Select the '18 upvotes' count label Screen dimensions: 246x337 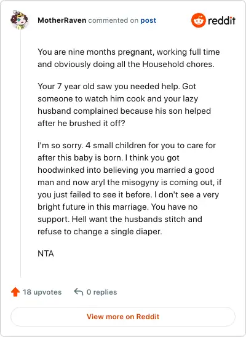(x=42, y=292)
